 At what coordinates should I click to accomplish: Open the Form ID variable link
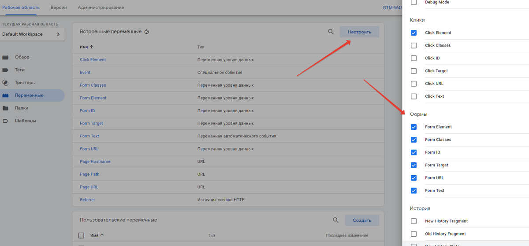87,111
